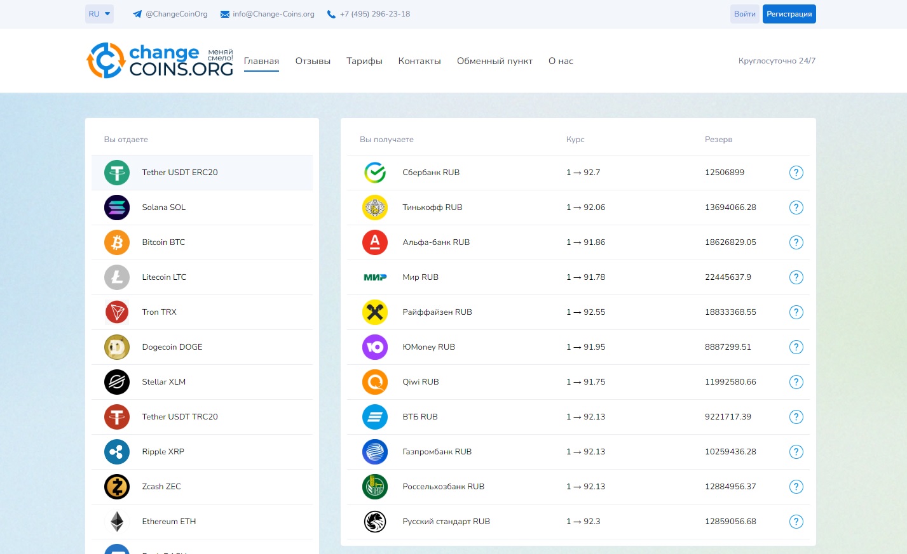
Task: Select the Solana SOL coin icon
Action: tap(117, 208)
